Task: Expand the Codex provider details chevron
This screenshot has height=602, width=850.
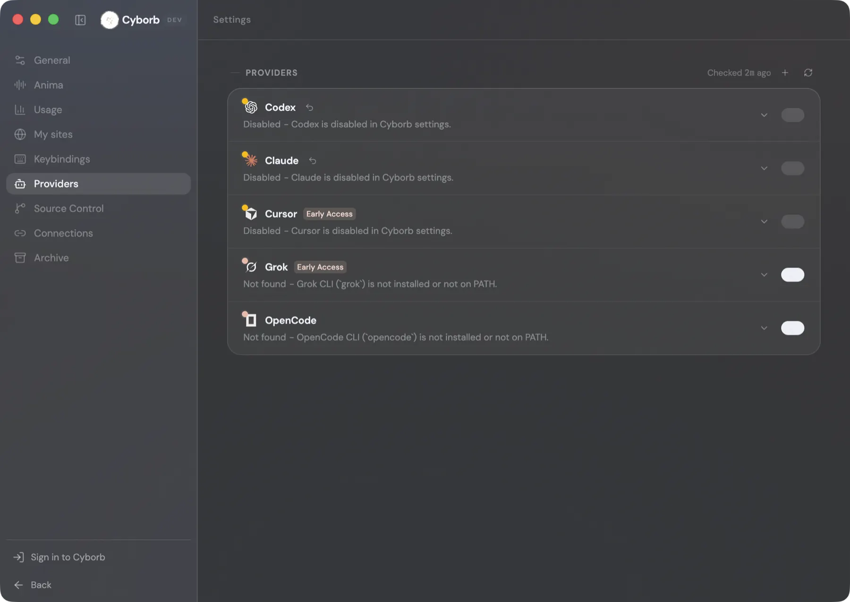Action: click(764, 115)
